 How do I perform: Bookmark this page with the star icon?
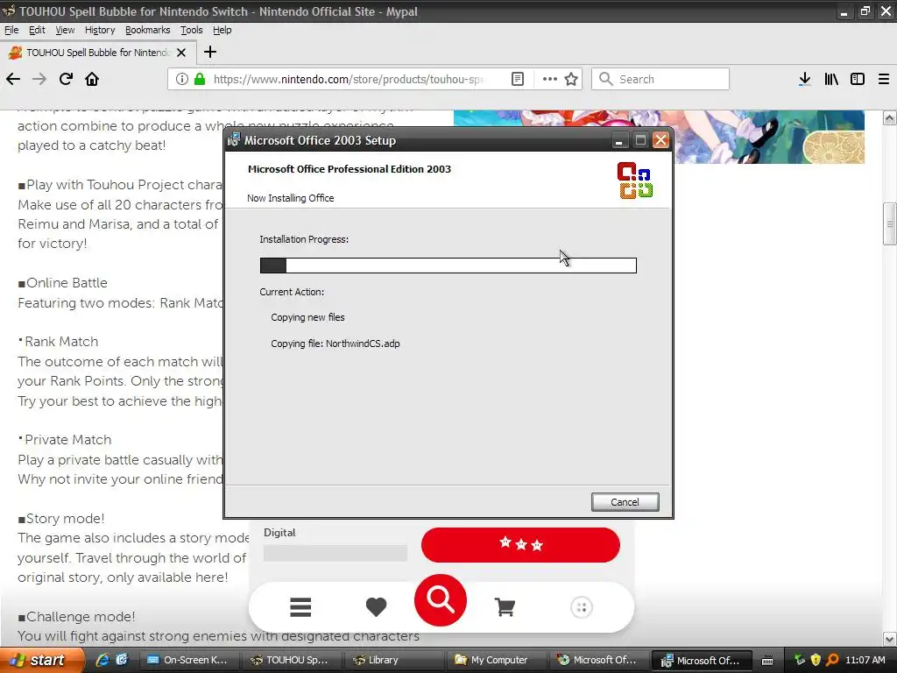point(571,79)
